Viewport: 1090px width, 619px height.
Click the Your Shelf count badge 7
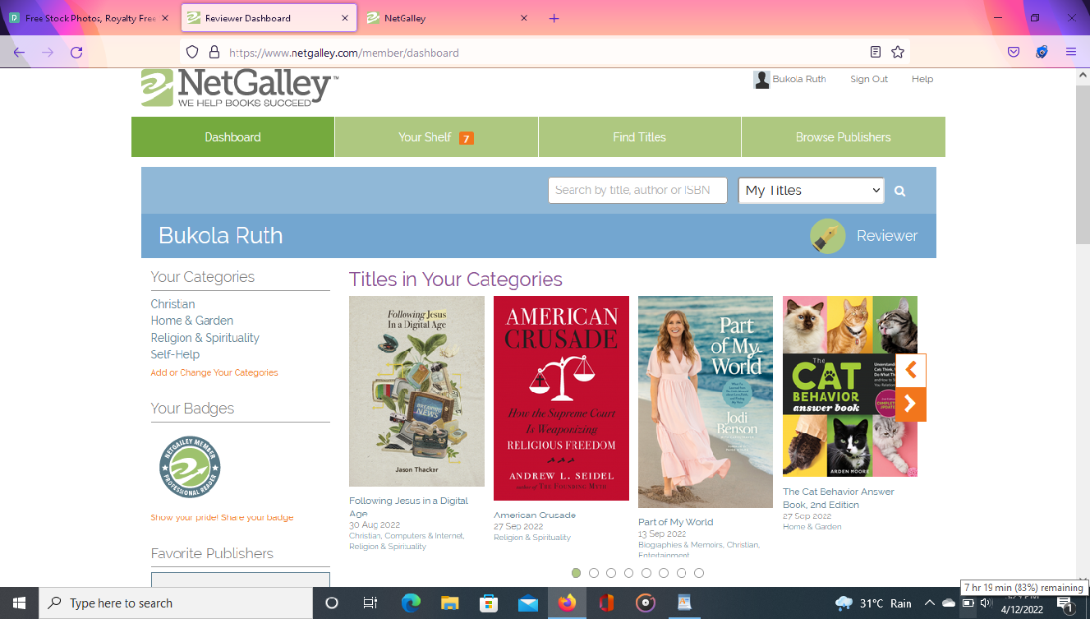pos(466,138)
